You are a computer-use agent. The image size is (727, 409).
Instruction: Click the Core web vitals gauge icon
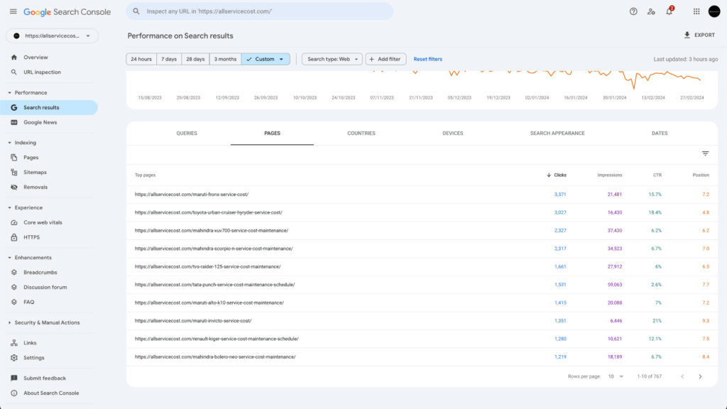click(x=14, y=222)
